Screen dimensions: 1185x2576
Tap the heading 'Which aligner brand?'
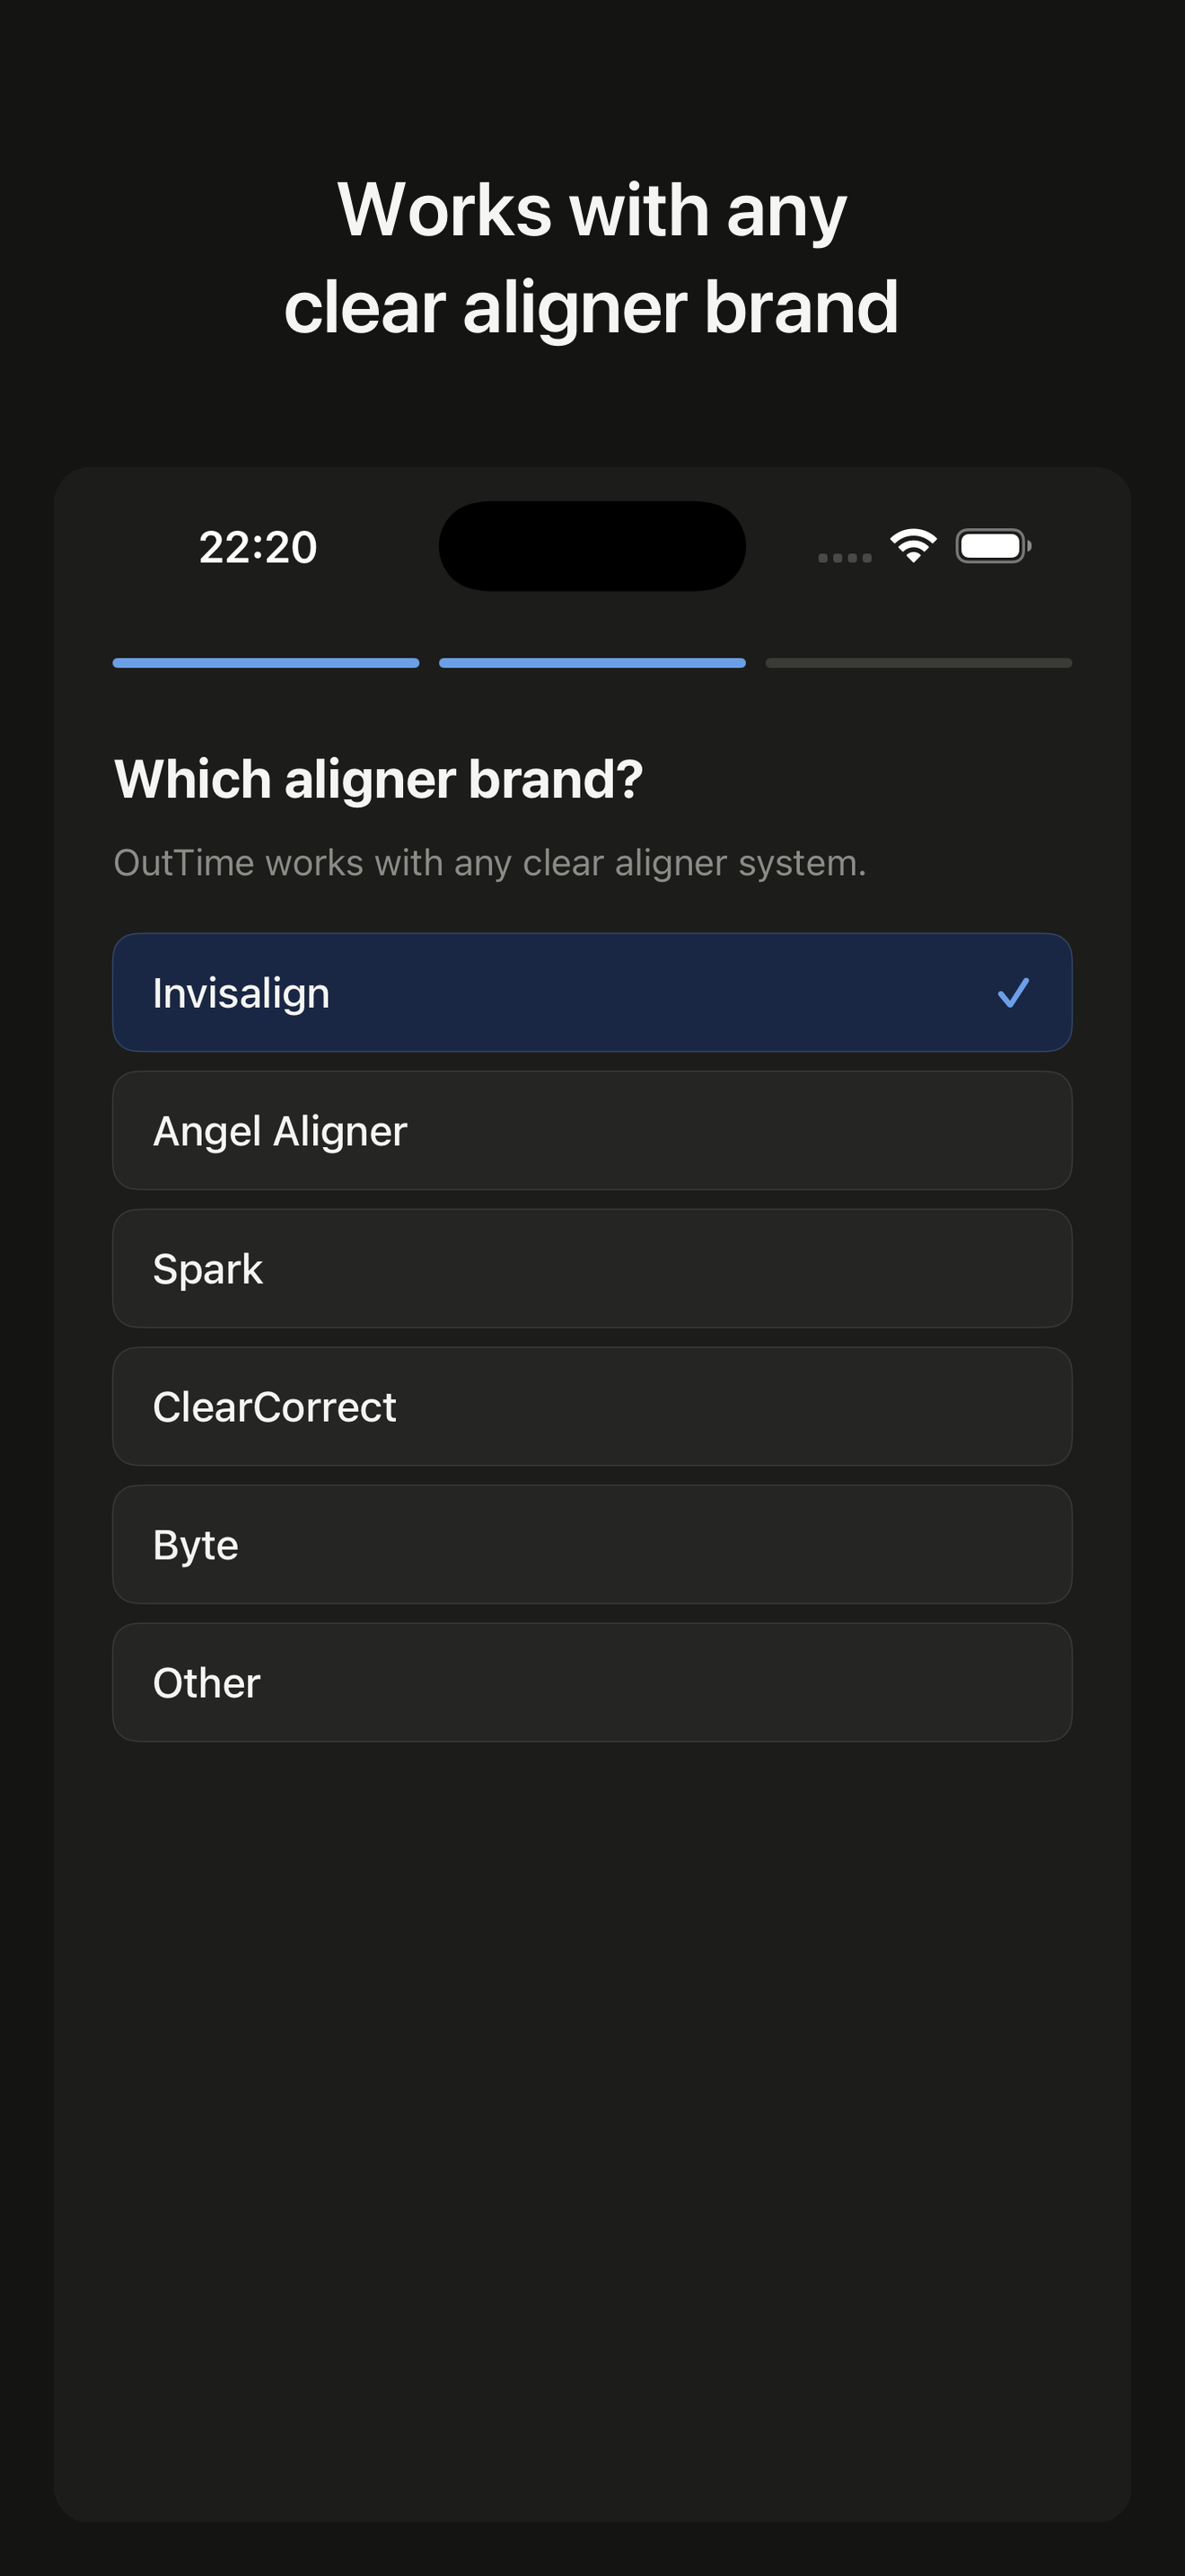pos(380,780)
